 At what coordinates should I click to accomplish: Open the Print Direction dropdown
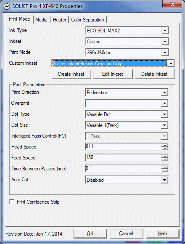click(164, 93)
